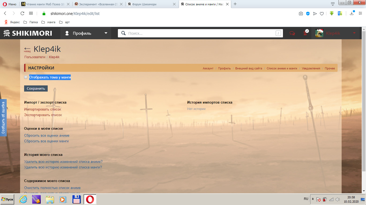Click the Opera downloads icon
The image size is (366, 205).
[x=352, y=13]
